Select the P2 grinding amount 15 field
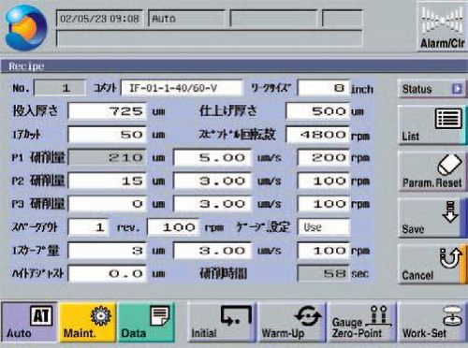Viewport: 468px width, 348px height. pos(107,181)
